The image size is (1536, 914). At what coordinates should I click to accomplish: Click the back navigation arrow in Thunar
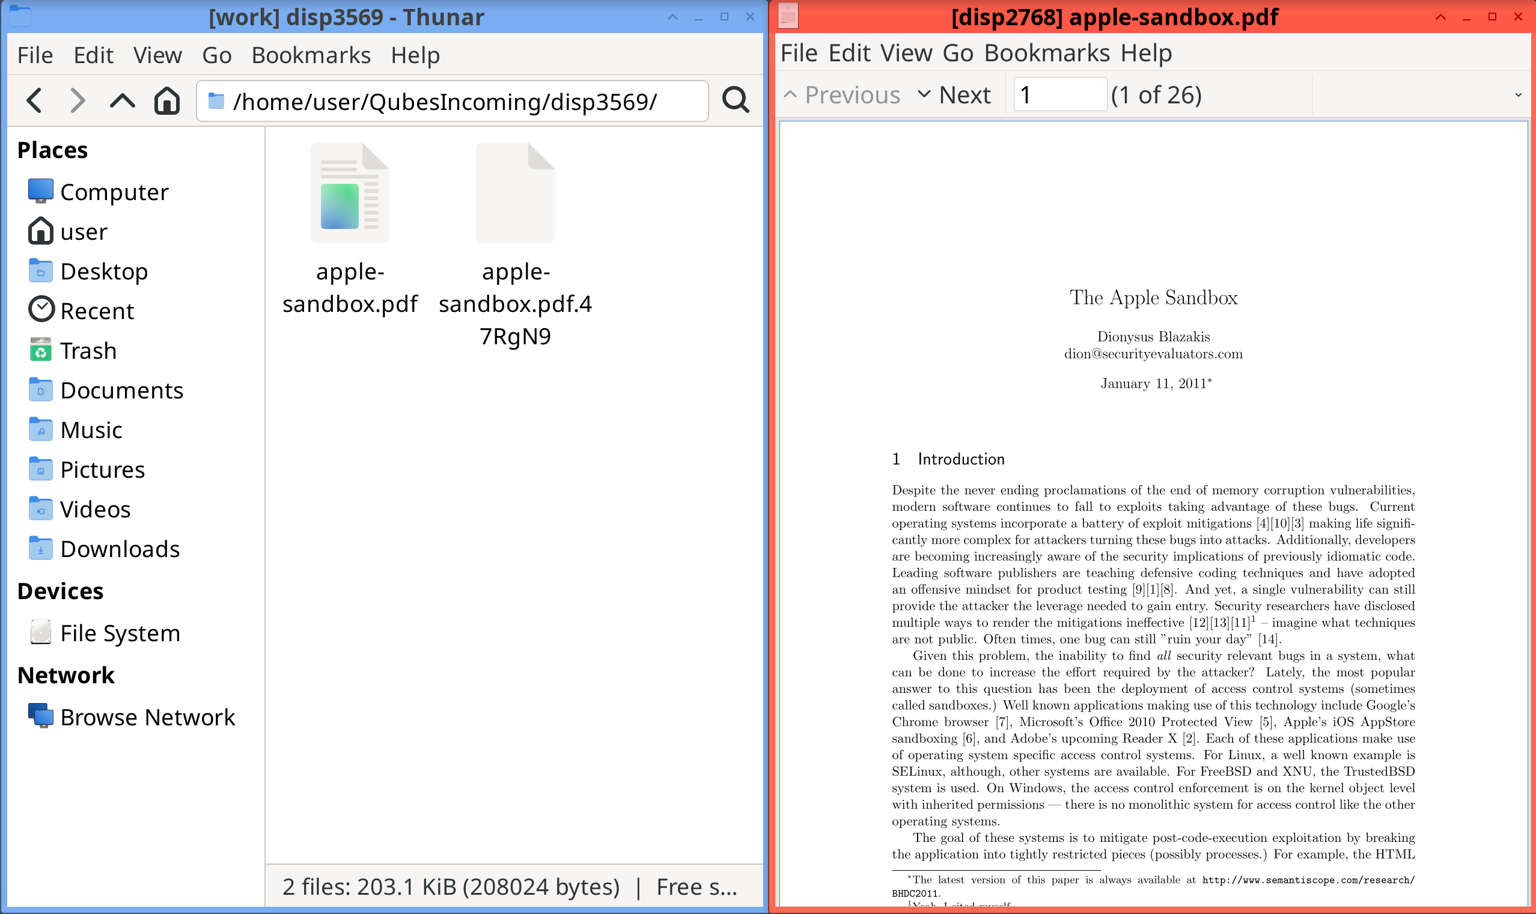35,100
